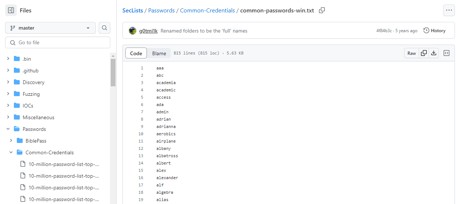Open the three-dot more options menu

(449, 10)
